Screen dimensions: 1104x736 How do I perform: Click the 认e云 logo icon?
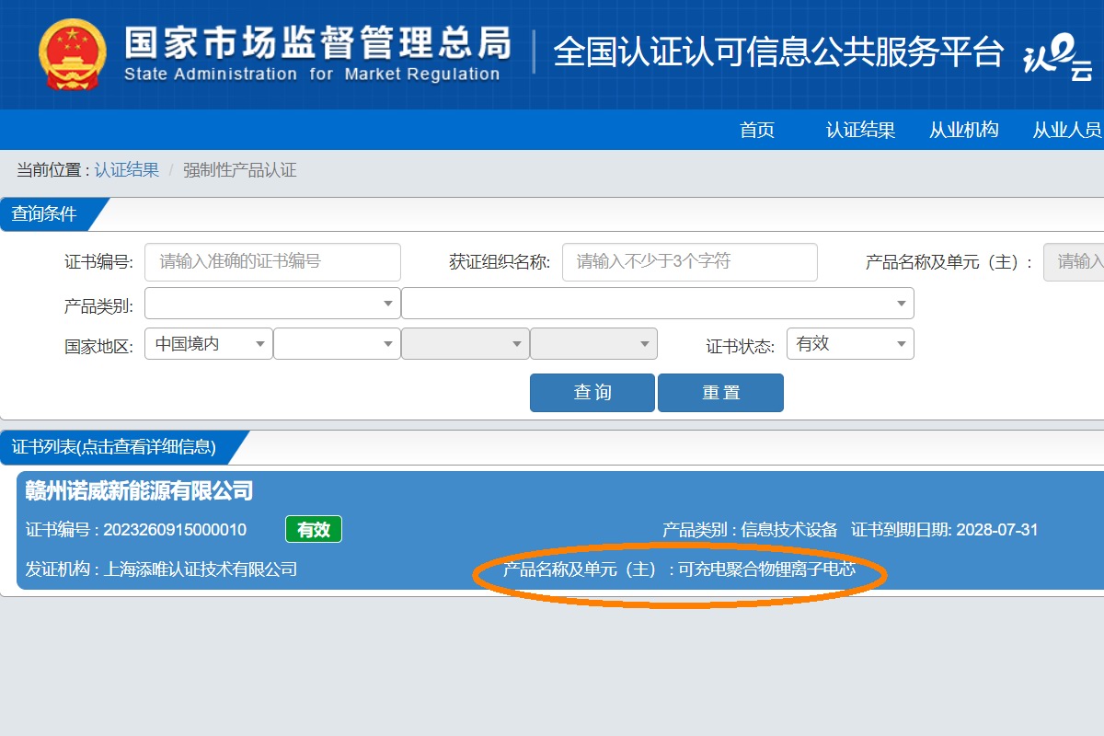click(x=1059, y=57)
